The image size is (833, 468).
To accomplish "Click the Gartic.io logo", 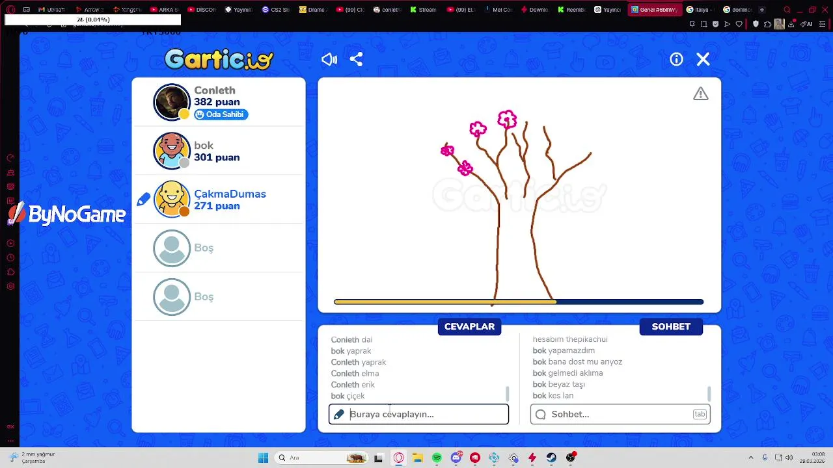I will point(219,59).
